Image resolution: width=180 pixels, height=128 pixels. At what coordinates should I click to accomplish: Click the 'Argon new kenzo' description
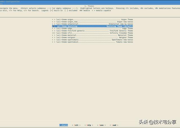click(125, 22)
